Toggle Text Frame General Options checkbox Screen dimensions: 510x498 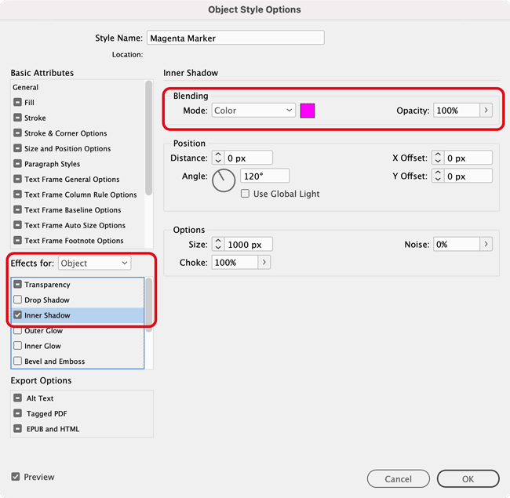tap(17, 179)
